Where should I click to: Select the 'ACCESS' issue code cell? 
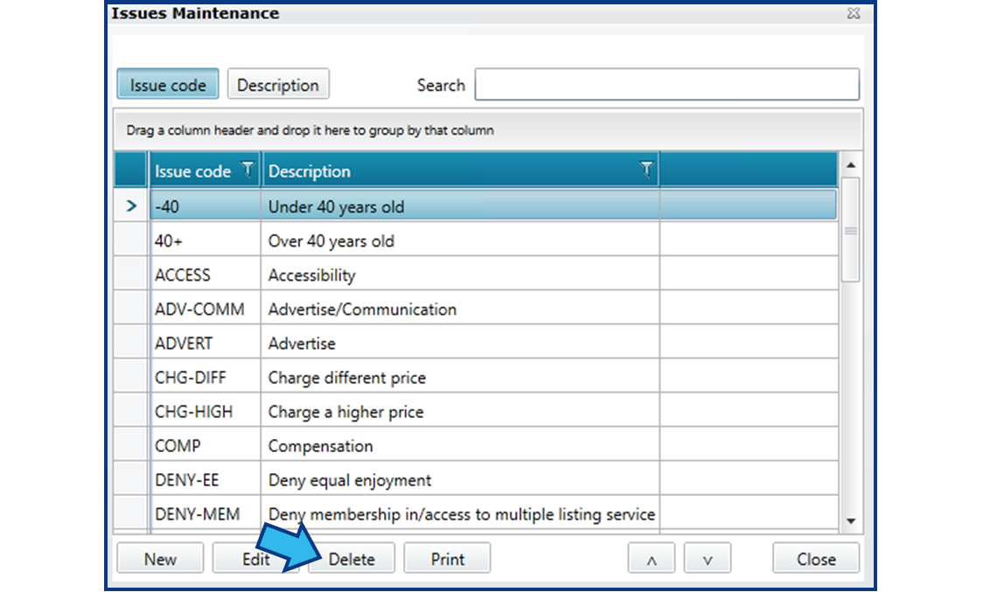point(206,275)
